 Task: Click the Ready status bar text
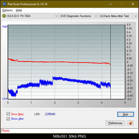[6, 131]
